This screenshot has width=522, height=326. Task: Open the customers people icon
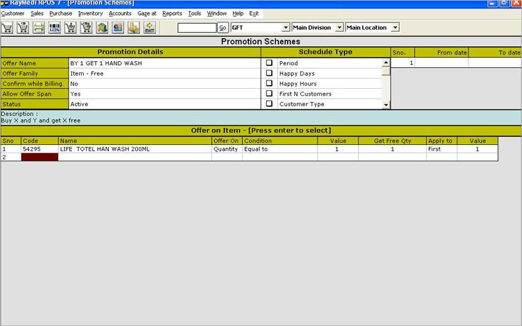pyautogui.click(x=118, y=28)
